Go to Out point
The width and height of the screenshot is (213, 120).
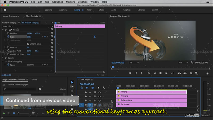click(172, 73)
